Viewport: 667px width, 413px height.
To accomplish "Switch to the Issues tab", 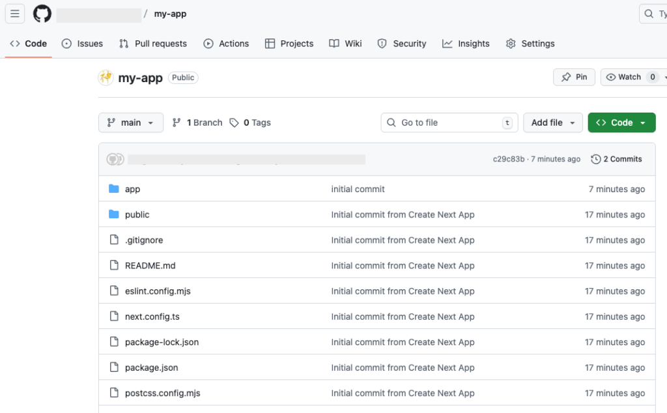I will [x=82, y=44].
